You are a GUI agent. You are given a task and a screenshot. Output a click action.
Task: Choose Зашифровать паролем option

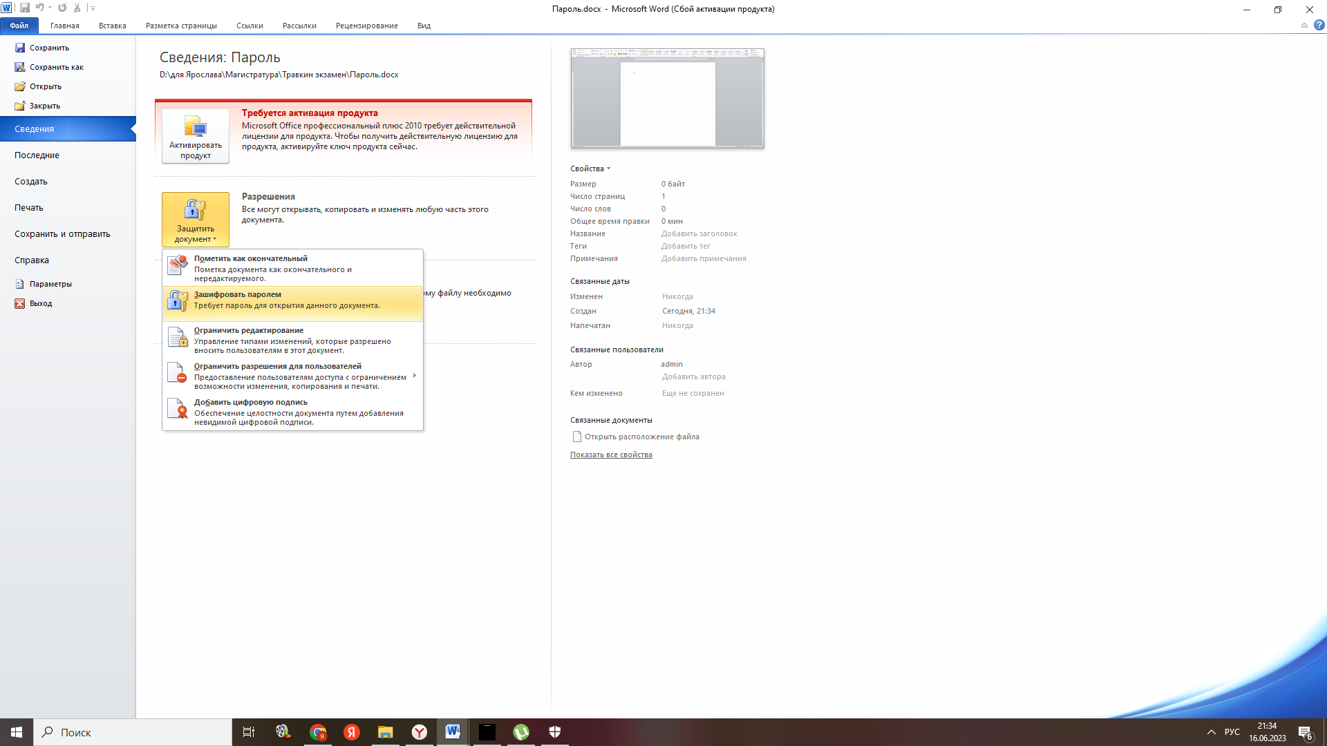coord(292,303)
